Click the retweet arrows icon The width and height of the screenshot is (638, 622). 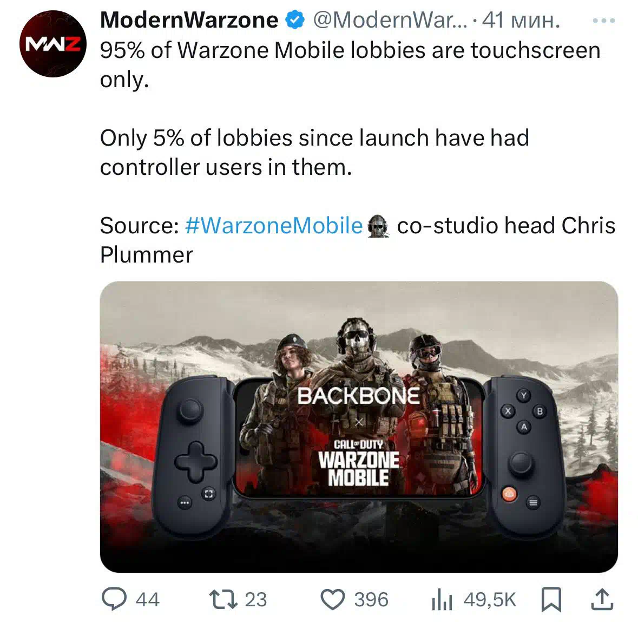223,600
